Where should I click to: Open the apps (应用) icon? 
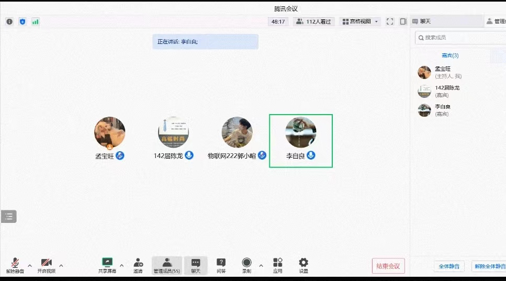[278, 263]
